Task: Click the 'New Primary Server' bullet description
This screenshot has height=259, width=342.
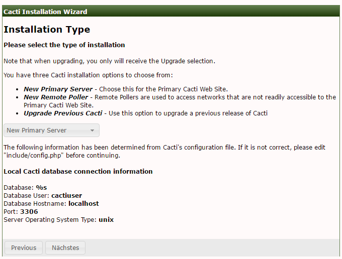Action: pos(126,89)
